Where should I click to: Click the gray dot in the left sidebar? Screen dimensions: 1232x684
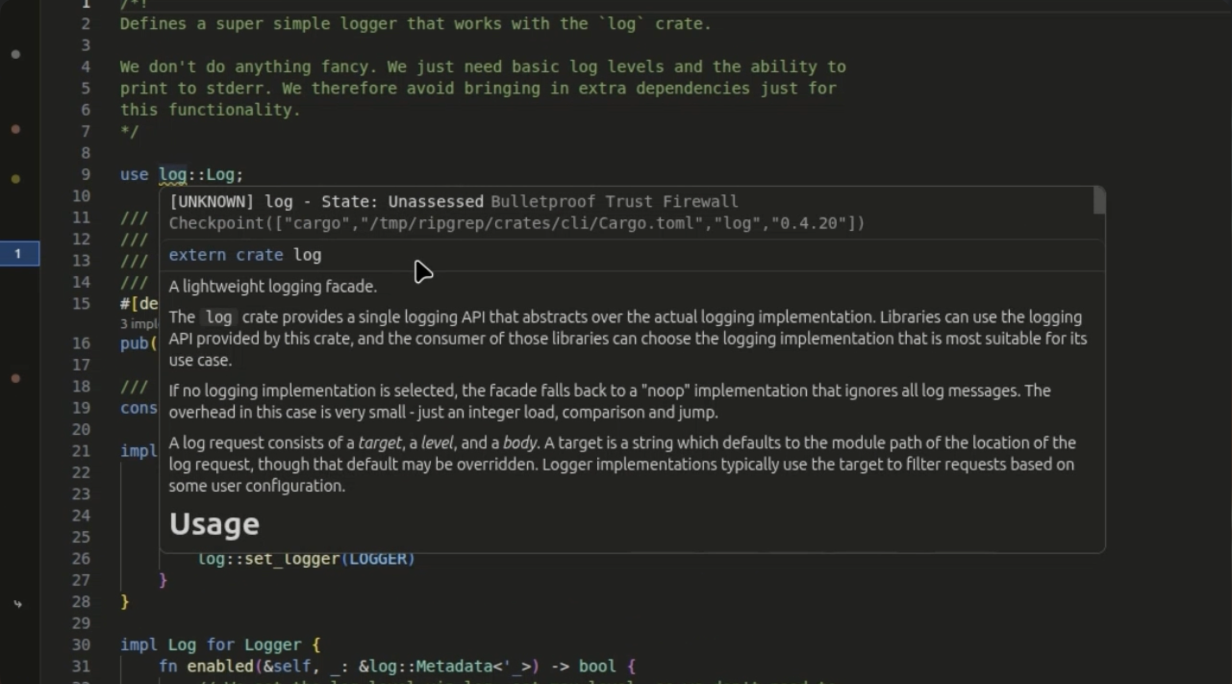(x=16, y=54)
